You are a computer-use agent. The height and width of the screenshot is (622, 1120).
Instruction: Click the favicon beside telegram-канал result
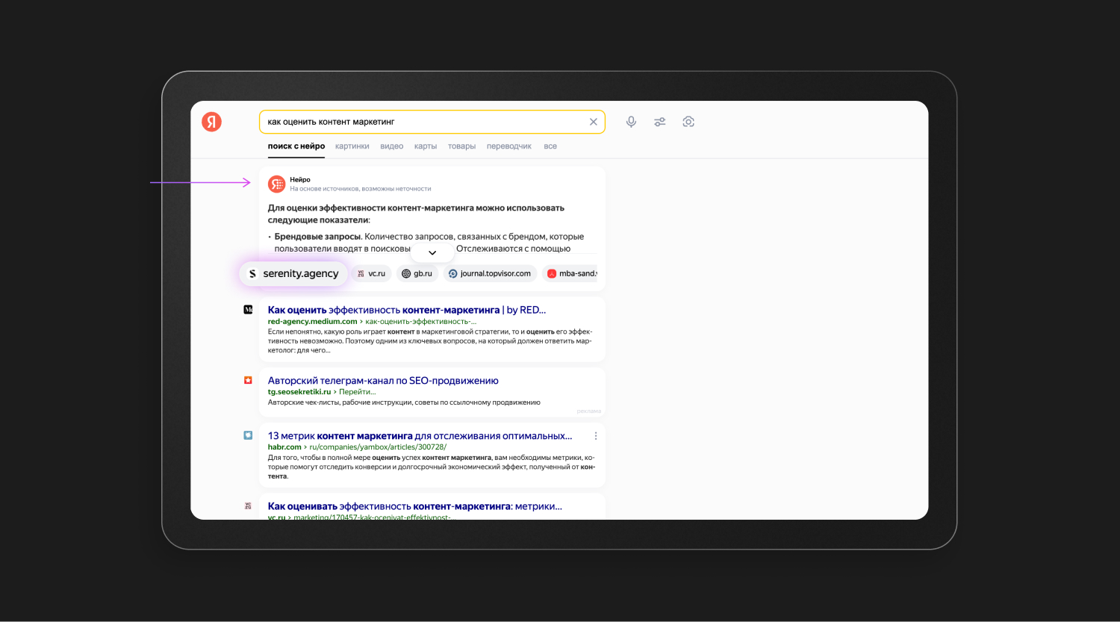click(248, 380)
